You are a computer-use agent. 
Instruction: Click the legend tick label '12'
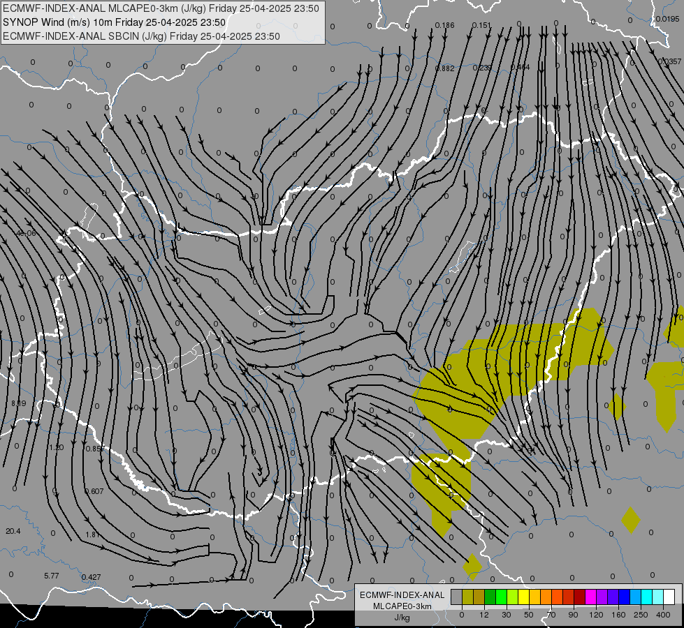(x=483, y=615)
